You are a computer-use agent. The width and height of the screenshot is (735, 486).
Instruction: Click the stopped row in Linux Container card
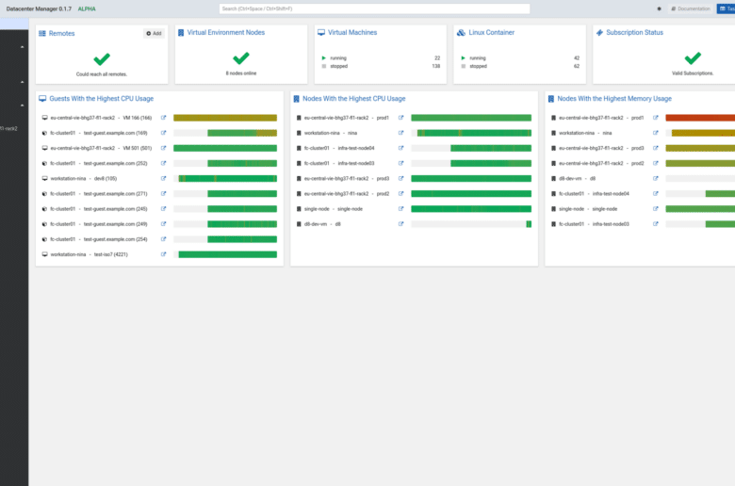point(520,66)
